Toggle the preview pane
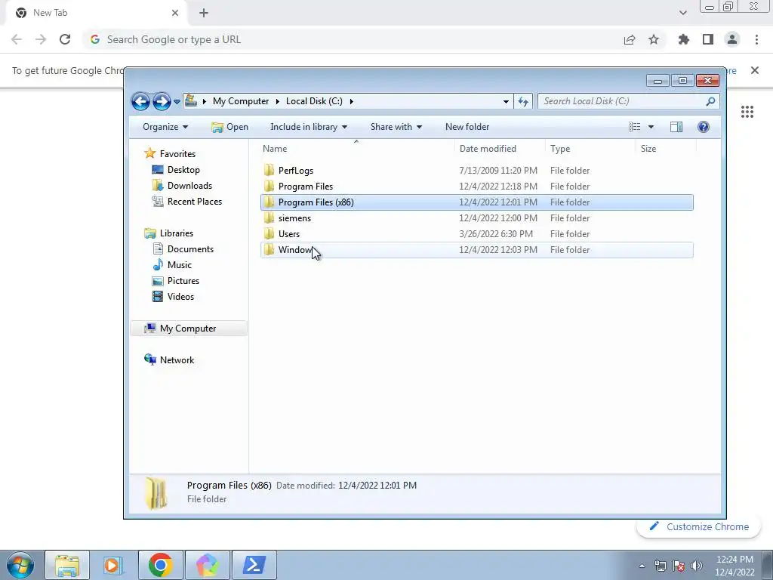 [x=676, y=127]
